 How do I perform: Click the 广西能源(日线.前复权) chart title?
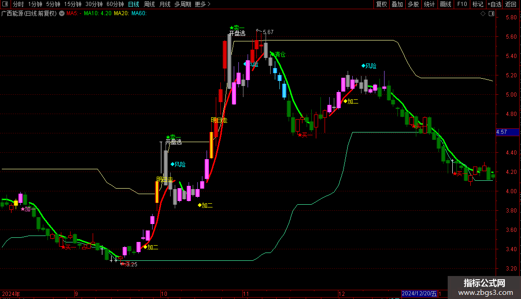tap(29, 14)
